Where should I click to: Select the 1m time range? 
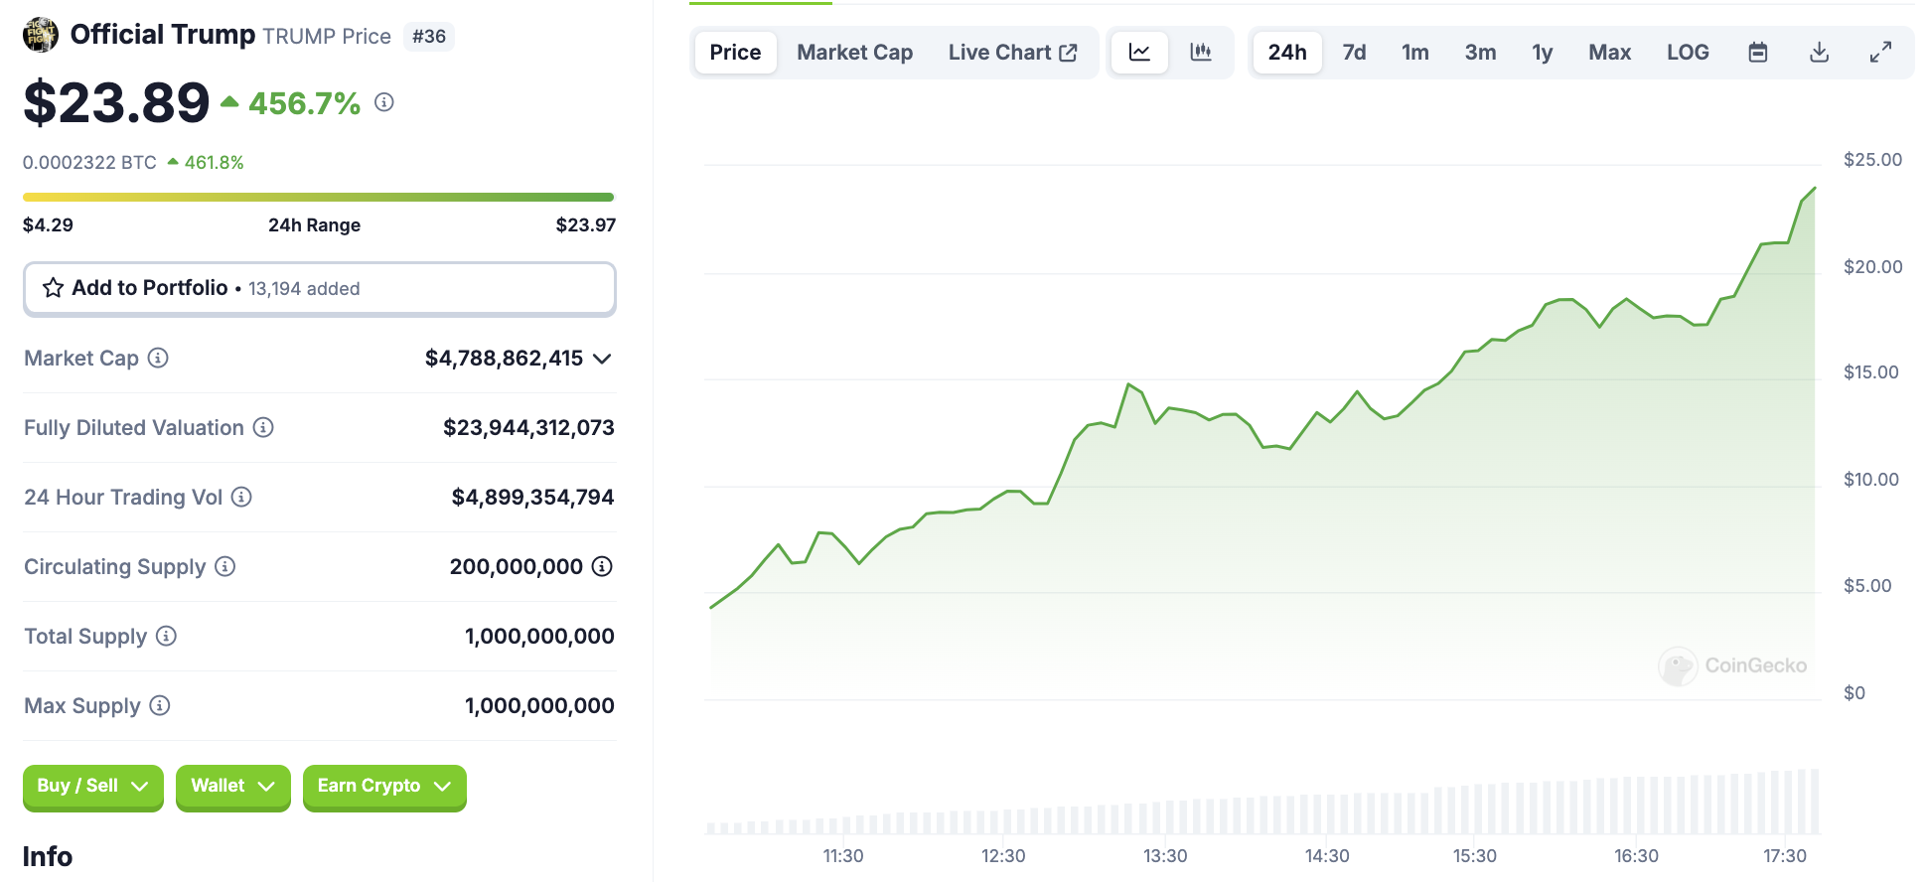1415,53
